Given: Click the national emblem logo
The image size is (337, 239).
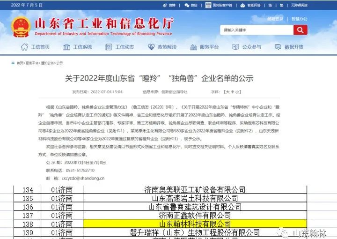Looking at the screenshot, I should point(21,27).
